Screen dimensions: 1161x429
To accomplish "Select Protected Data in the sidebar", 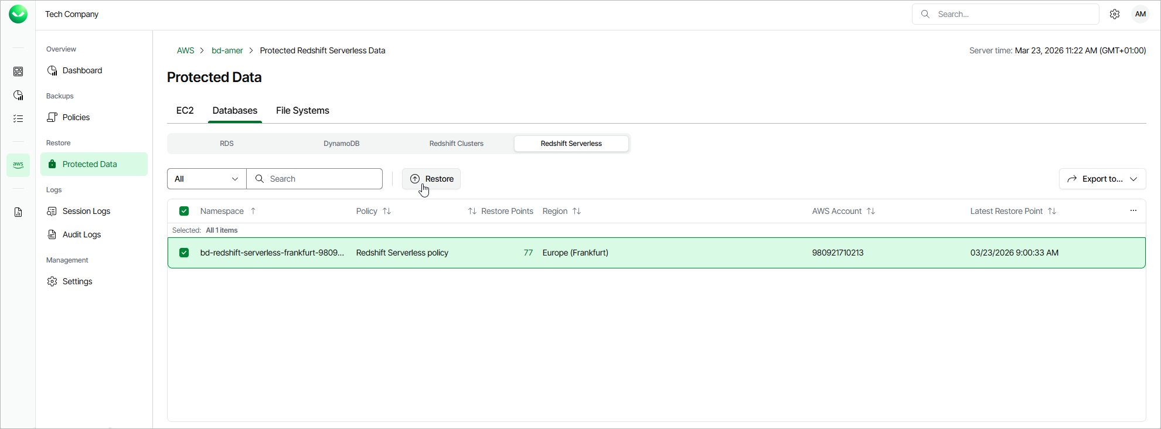I will click(94, 164).
